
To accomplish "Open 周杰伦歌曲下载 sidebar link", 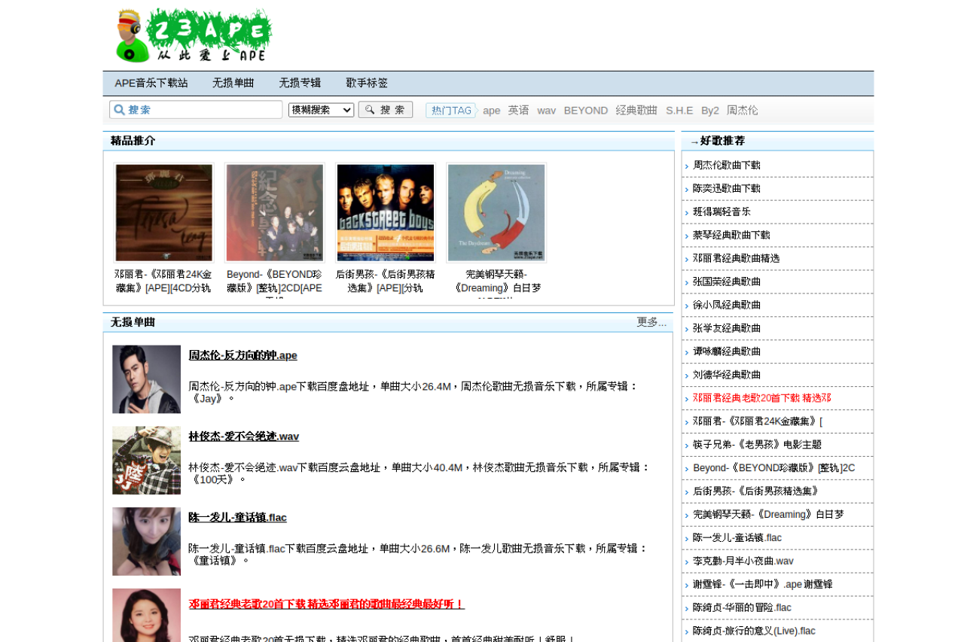I will tap(727, 166).
